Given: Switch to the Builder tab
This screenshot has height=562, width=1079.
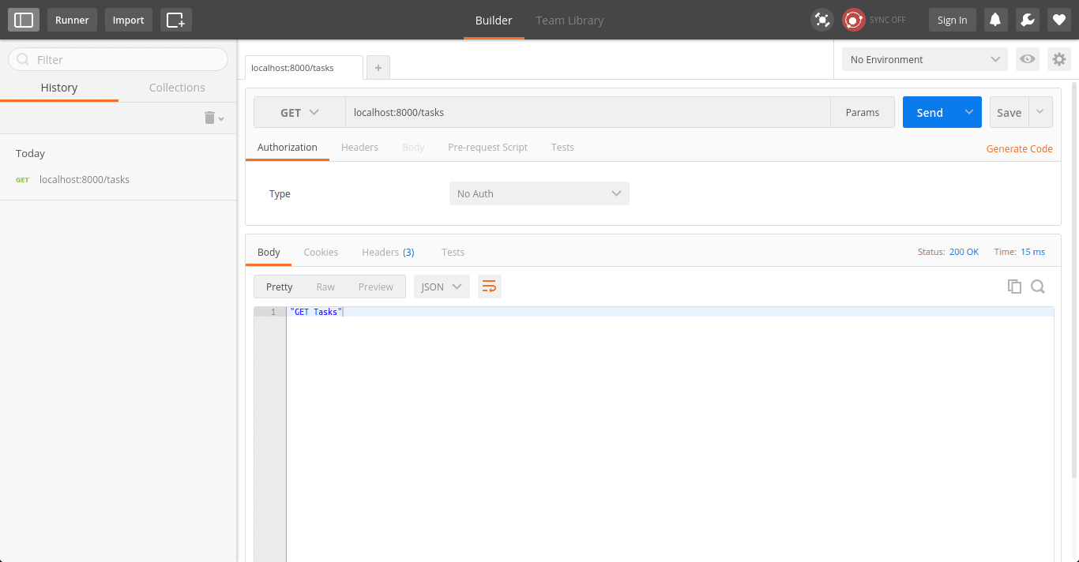Looking at the screenshot, I should pos(494,21).
